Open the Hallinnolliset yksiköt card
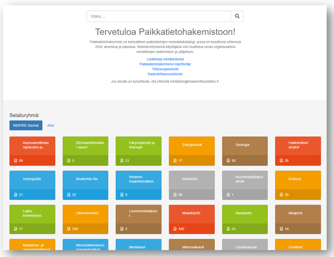The image size is (334, 257). 298,151
